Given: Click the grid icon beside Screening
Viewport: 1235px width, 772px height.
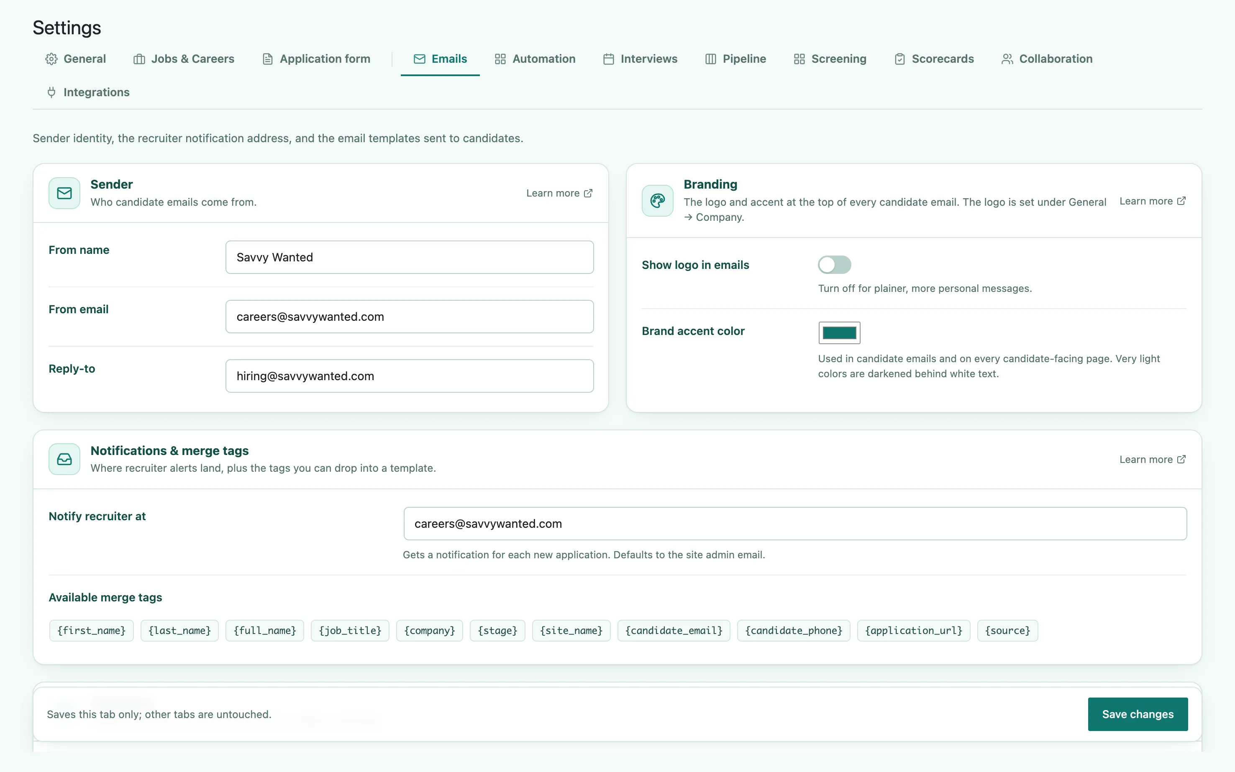Looking at the screenshot, I should tap(799, 59).
